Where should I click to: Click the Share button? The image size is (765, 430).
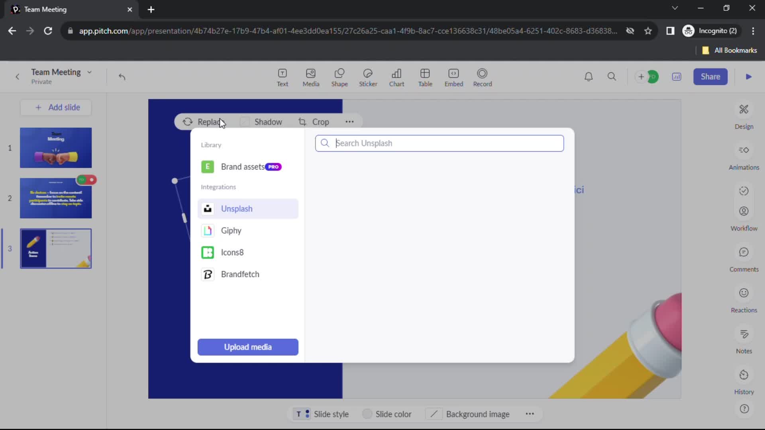pos(710,76)
